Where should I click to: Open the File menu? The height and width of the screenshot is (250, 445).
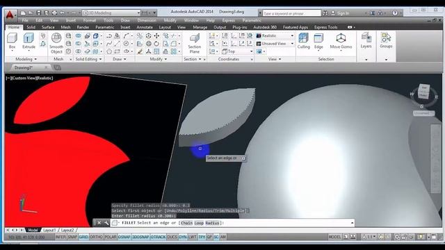25,20
